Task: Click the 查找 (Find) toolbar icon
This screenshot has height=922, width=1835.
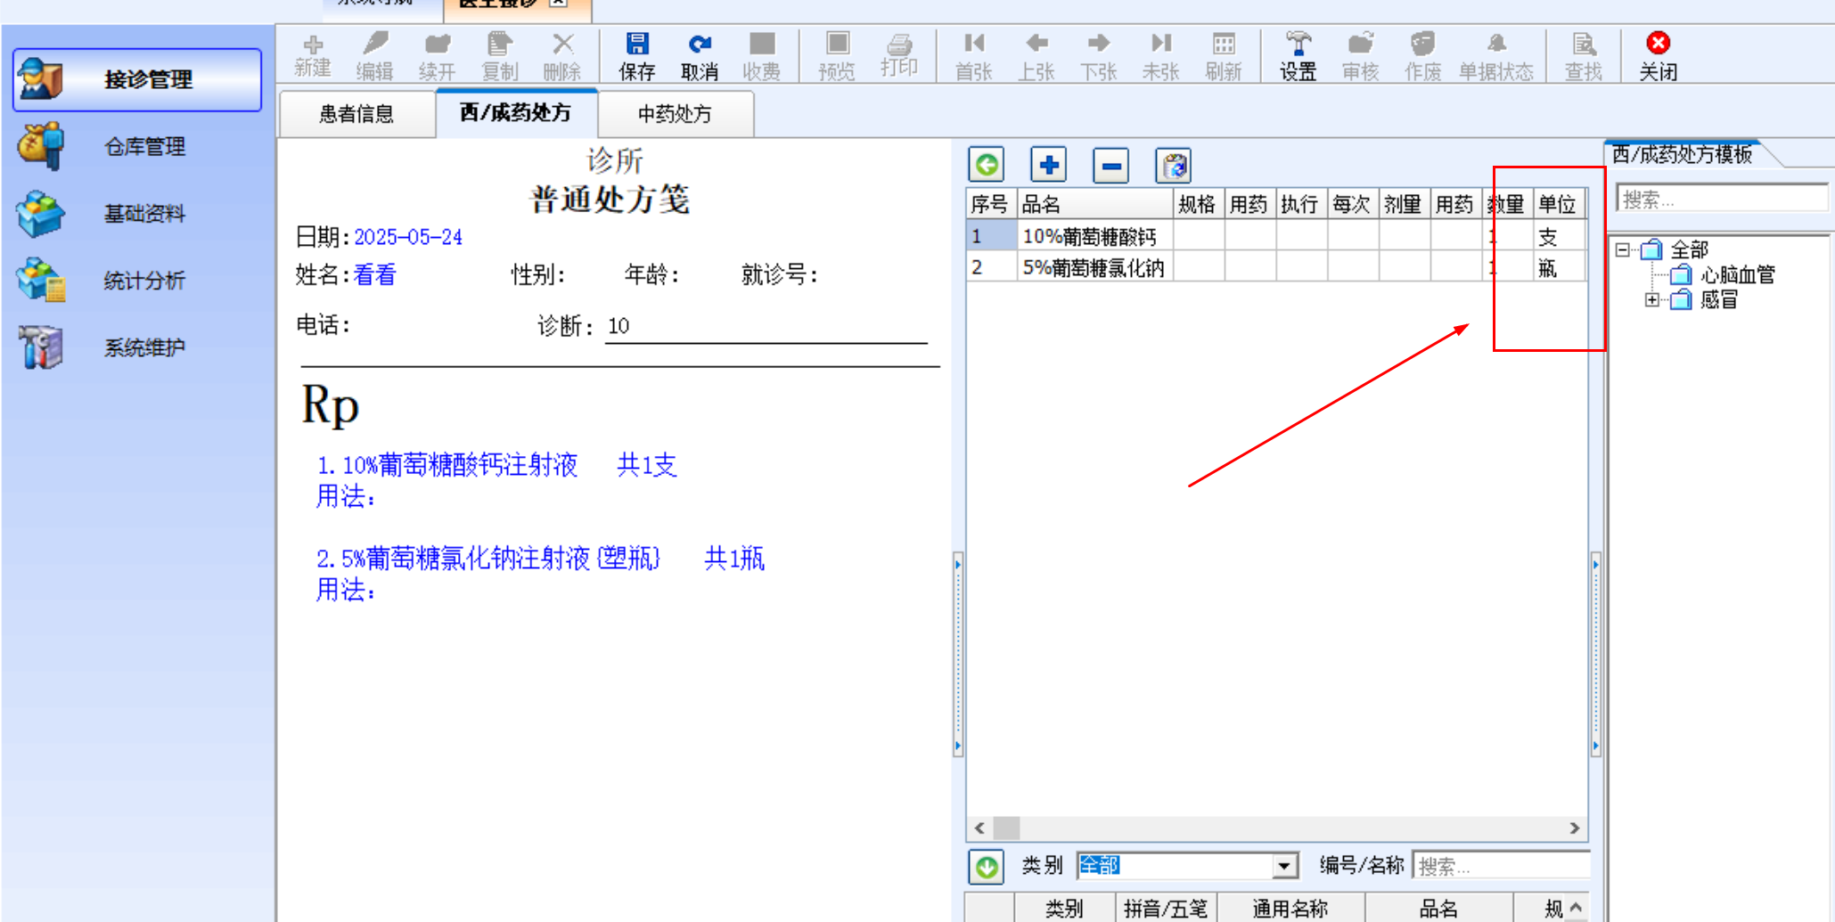Action: (x=1584, y=57)
